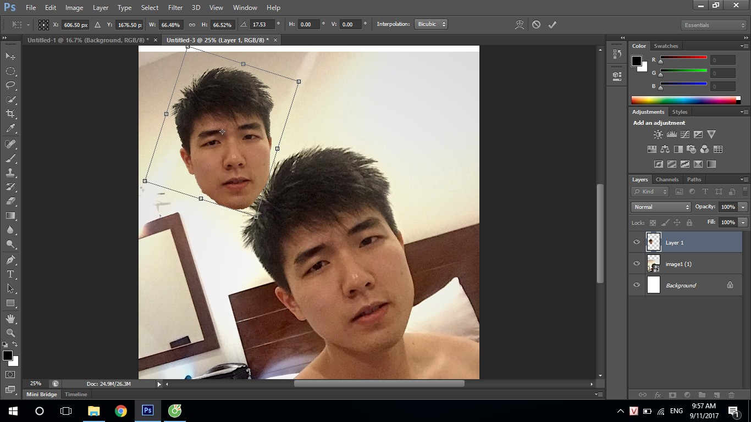Open the layer Kind filter dropdown

(x=650, y=192)
